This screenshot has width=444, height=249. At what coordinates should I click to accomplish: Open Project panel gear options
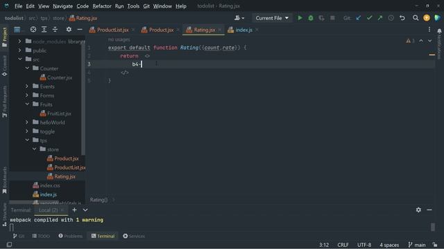point(69,29)
